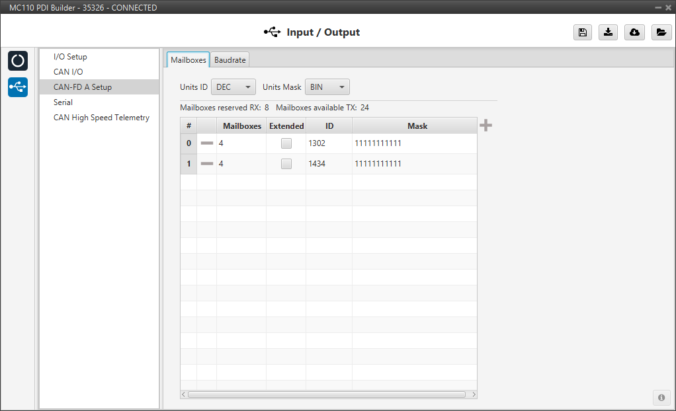This screenshot has width=676, height=411.
Task: Switch to the Baudrate tab
Action: click(230, 60)
